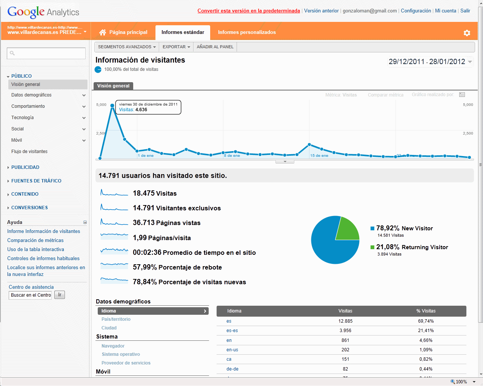Click blue New Visitor legend swatch
This screenshot has height=386, width=483.
click(x=372, y=228)
